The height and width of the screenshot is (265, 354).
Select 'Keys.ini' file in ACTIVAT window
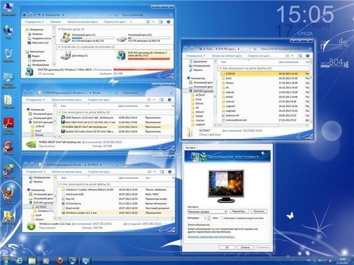[x=68, y=199]
